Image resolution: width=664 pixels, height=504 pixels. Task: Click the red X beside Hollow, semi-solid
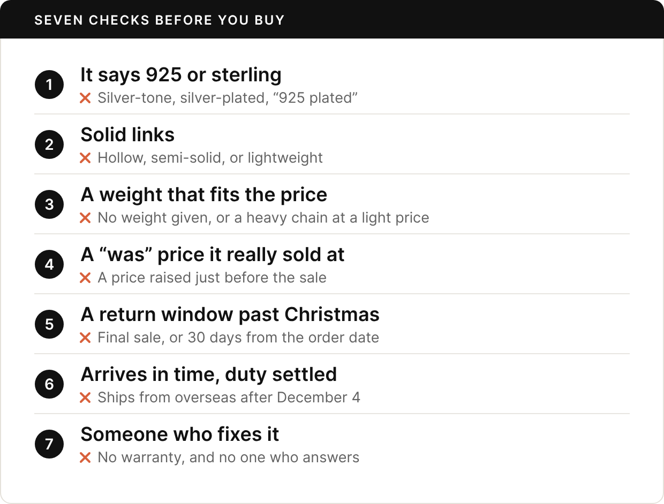[x=85, y=158]
